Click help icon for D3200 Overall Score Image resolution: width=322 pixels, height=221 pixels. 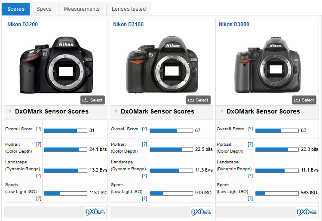click(39, 129)
